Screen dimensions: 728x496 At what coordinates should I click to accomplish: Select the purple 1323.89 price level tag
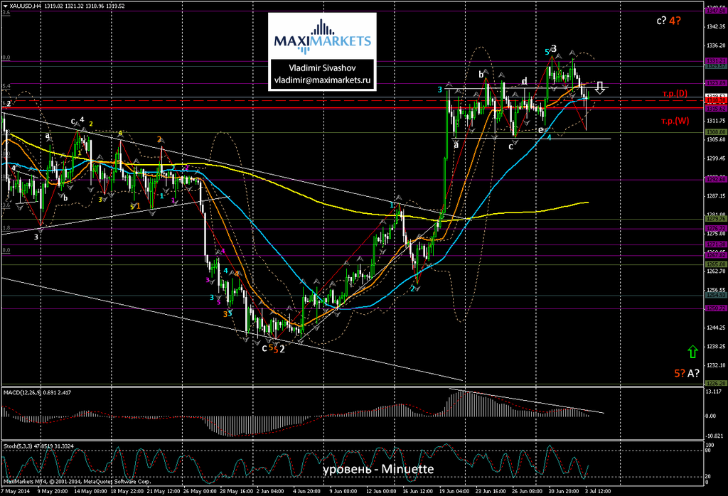714,83
